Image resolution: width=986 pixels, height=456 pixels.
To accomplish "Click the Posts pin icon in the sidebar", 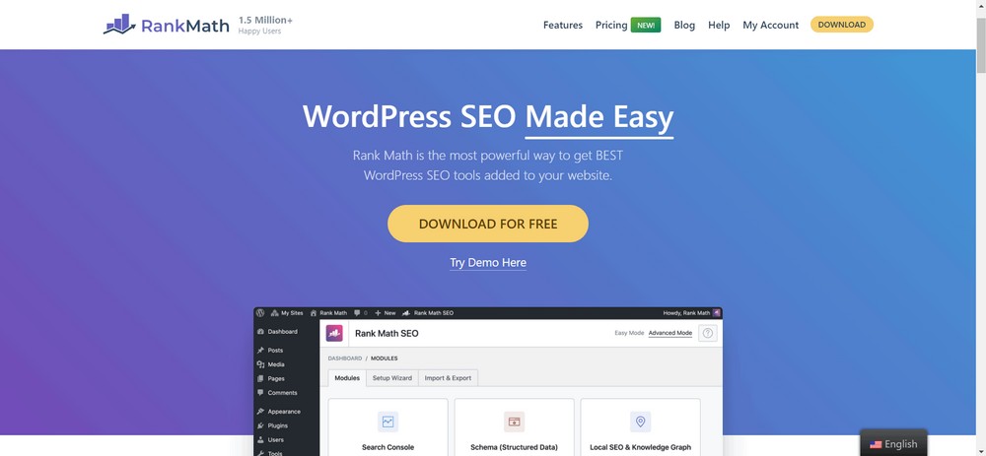I will [261, 351].
